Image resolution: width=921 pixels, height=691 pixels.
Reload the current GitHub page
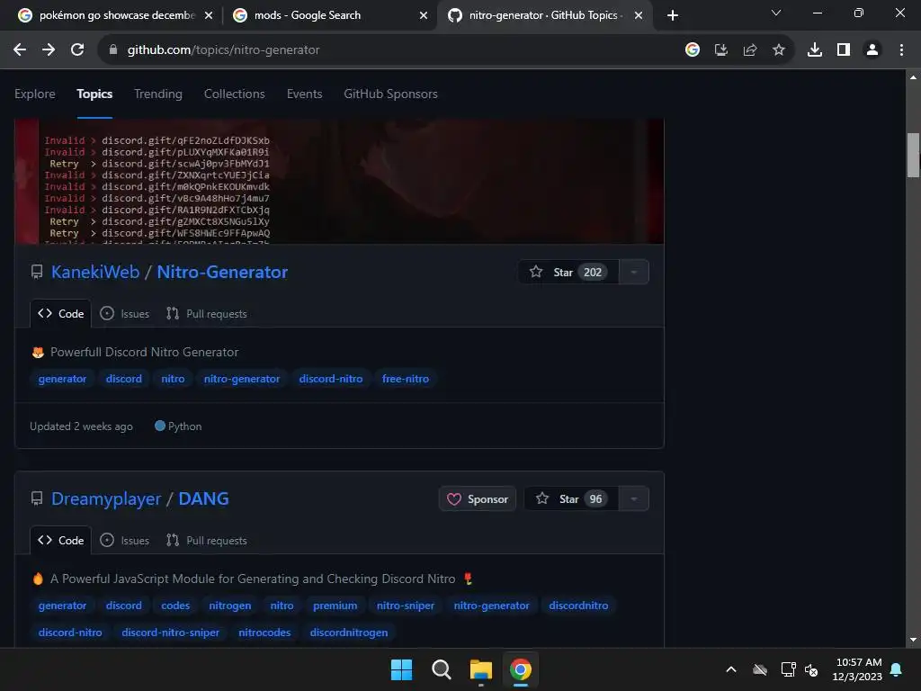77,50
